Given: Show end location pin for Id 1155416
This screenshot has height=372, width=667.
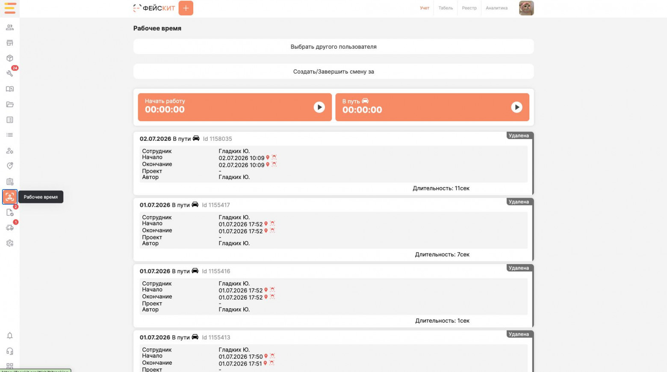Looking at the screenshot, I should (266, 297).
